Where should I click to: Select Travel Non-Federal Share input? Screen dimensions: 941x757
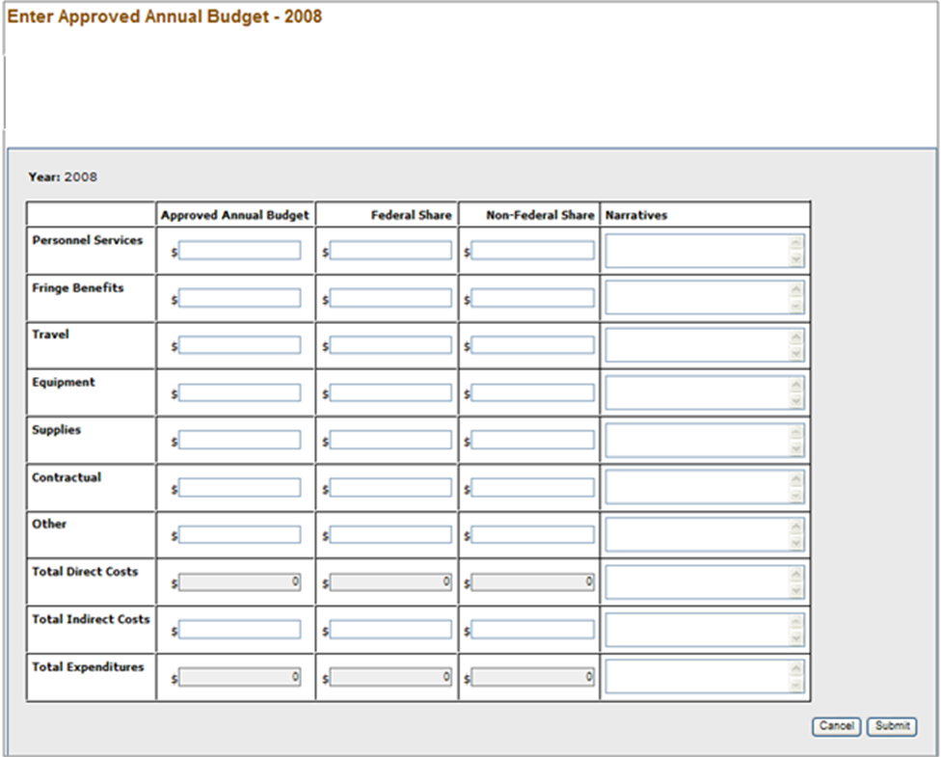(532, 346)
